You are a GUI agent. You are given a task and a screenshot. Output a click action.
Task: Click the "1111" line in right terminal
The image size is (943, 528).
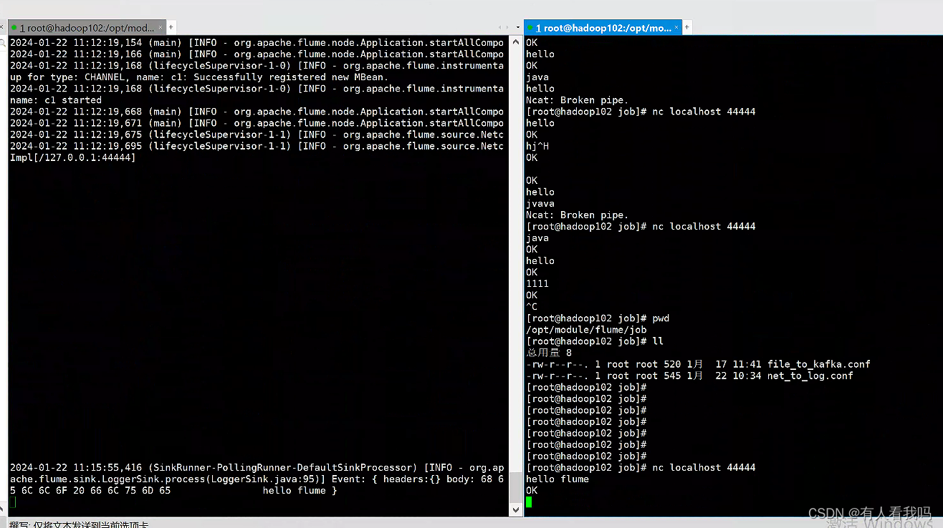tap(537, 283)
